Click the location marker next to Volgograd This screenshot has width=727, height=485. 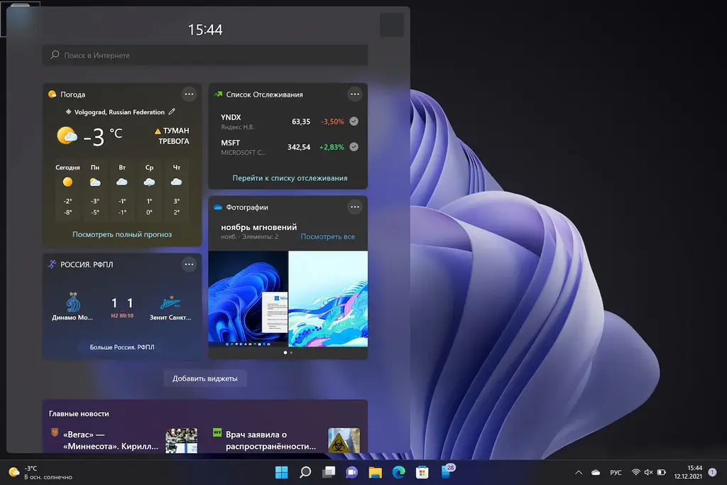click(69, 111)
